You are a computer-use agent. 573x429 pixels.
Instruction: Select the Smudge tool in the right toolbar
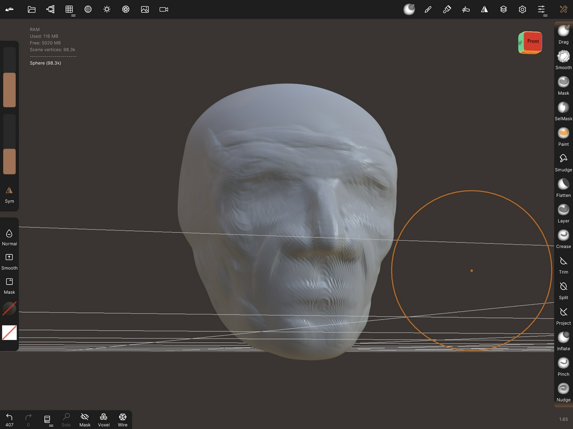563,161
